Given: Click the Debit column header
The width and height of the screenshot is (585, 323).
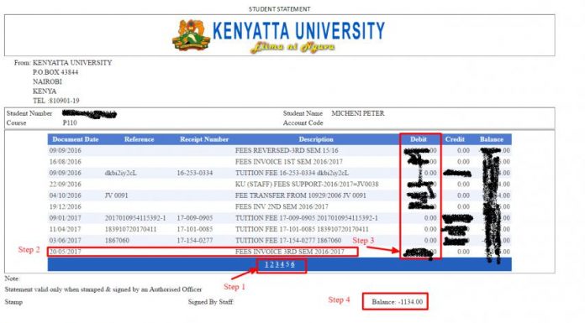Looking at the screenshot, I should pyautogui.click(x=419, y=139).
